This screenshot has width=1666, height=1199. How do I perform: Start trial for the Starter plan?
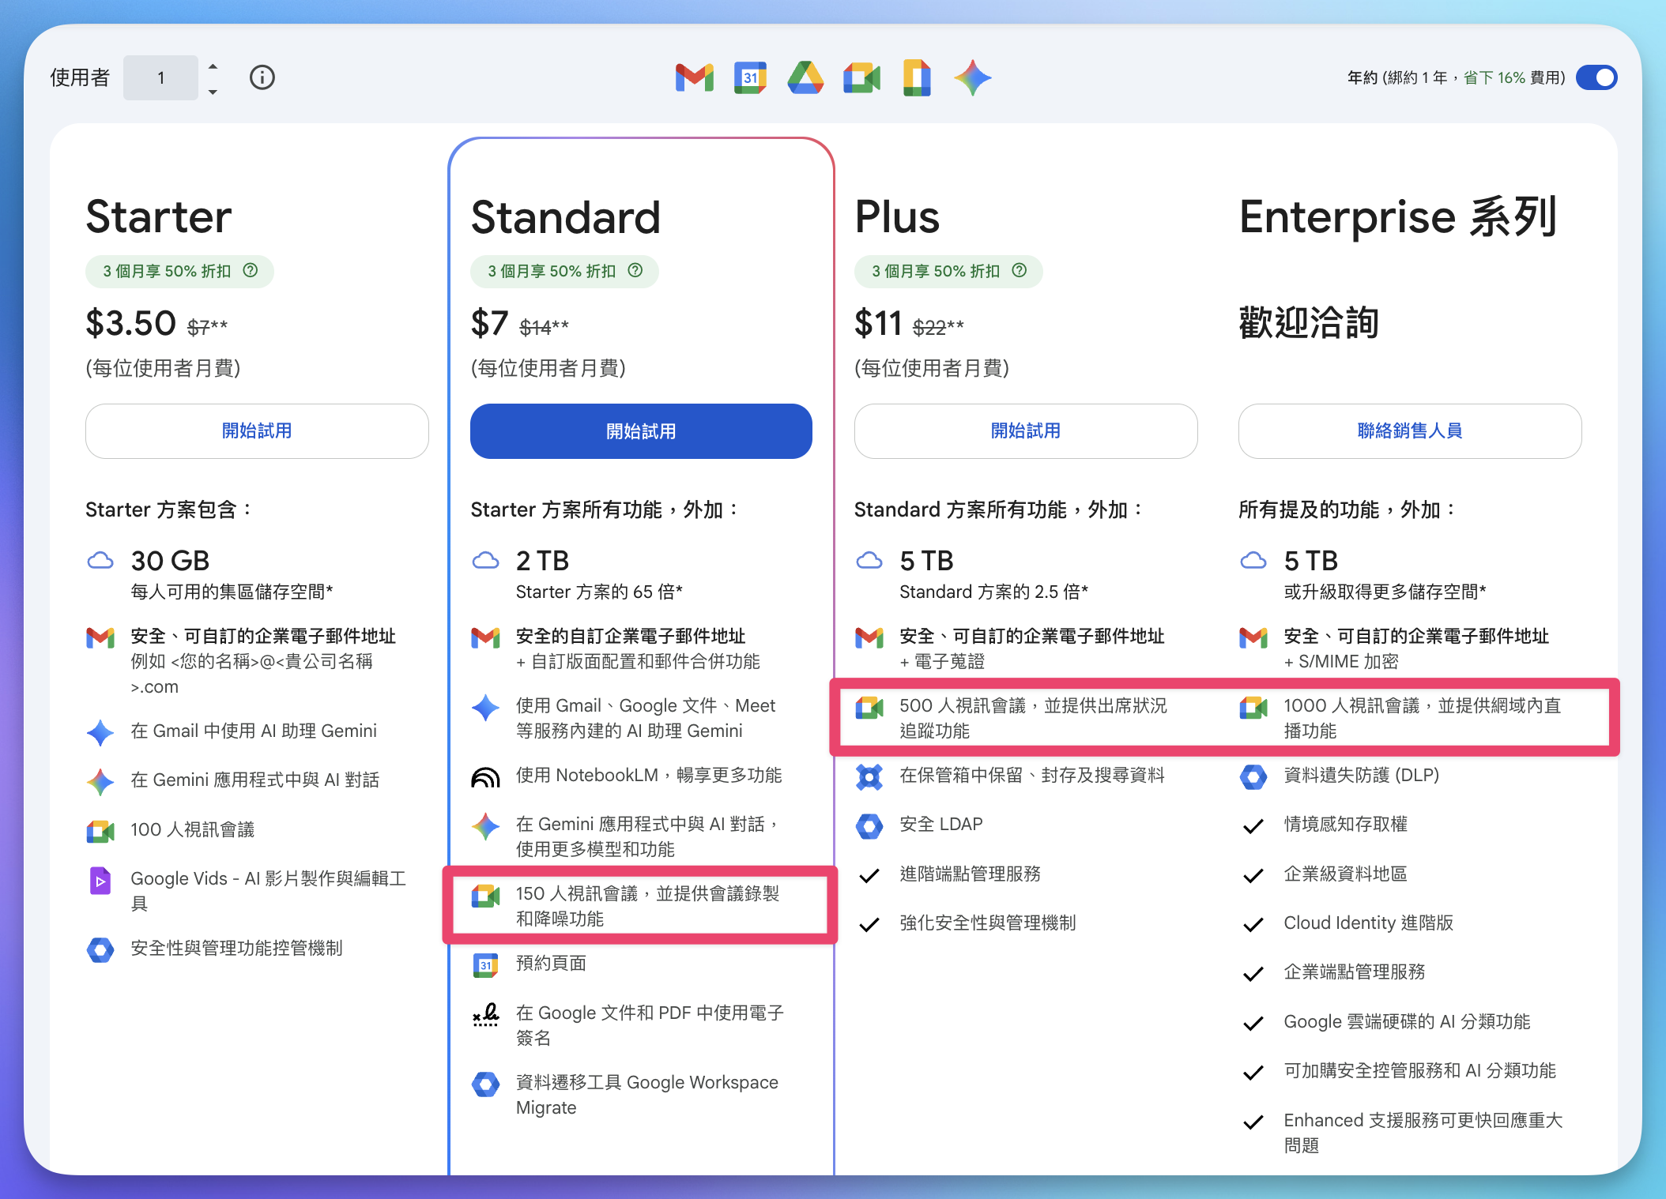click(x=257, y=431)
